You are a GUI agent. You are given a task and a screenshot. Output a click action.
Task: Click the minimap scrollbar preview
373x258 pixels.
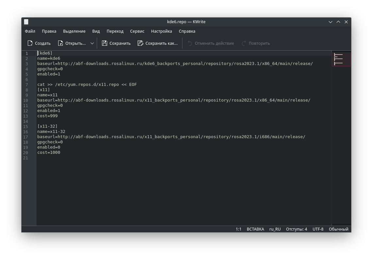pyautogui.click(x=341, y=59)
